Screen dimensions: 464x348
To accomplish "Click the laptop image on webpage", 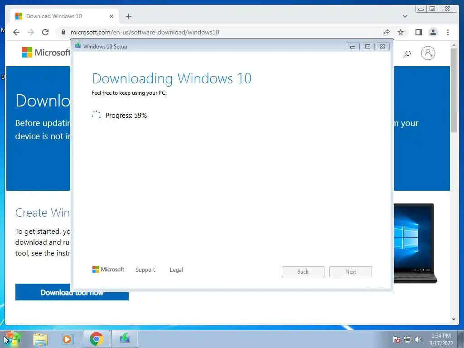I will [x=415, y=243].
